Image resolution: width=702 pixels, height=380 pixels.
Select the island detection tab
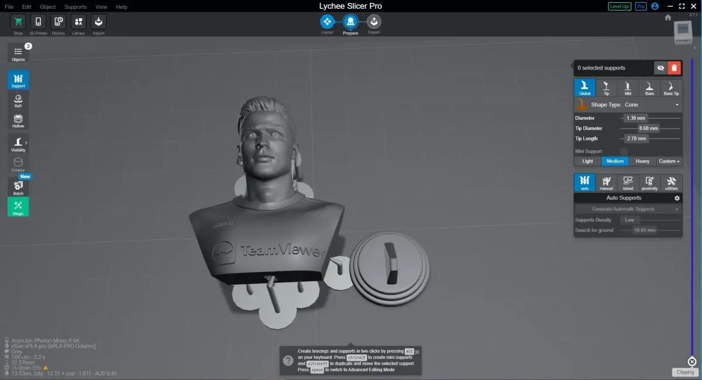(x=628, y=182)
